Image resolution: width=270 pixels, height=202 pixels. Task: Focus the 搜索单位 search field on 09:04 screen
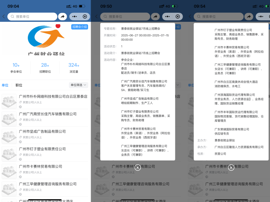[32, 17]
